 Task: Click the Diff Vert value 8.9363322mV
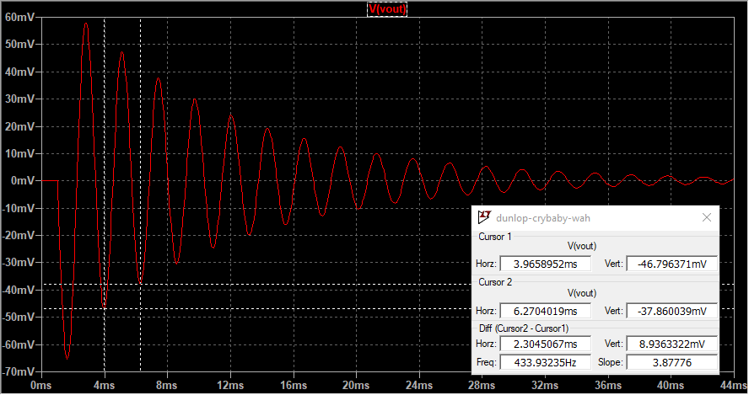pyautogui.click(x=671, y=344)
